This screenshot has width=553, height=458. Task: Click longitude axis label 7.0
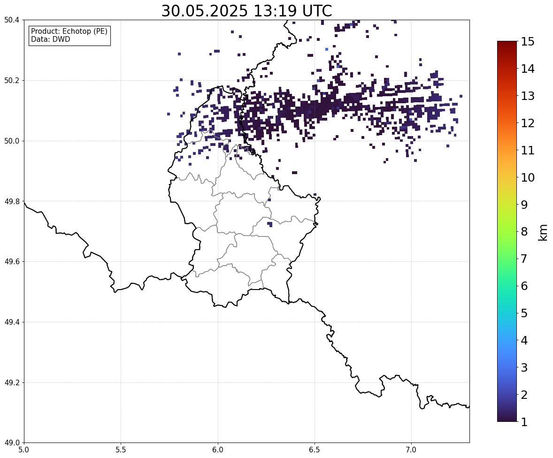click(x=411, y=450)
